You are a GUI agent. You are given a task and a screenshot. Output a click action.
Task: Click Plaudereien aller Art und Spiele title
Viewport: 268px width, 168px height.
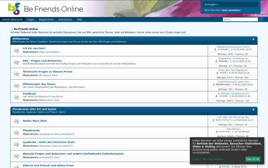[34, 109]
